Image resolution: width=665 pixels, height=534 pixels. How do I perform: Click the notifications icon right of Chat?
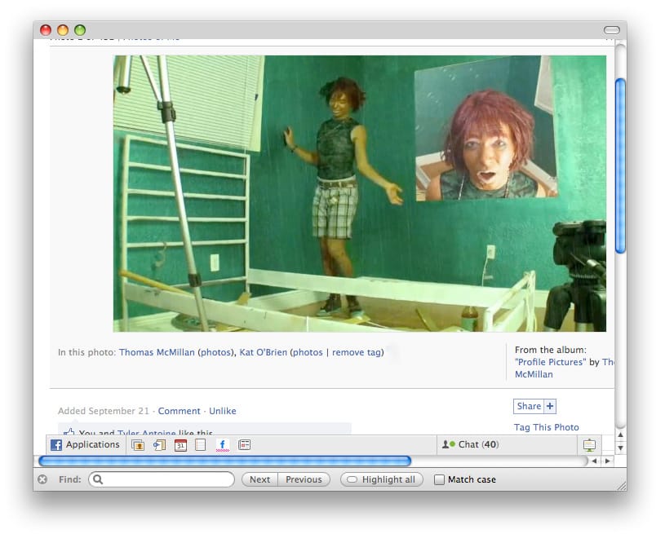(589, 445)
